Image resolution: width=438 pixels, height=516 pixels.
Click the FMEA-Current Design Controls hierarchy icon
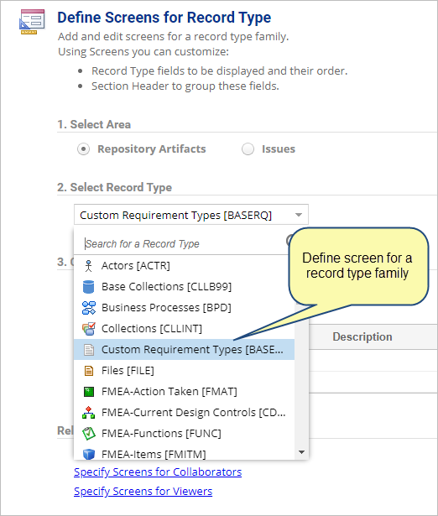[88, 413]
